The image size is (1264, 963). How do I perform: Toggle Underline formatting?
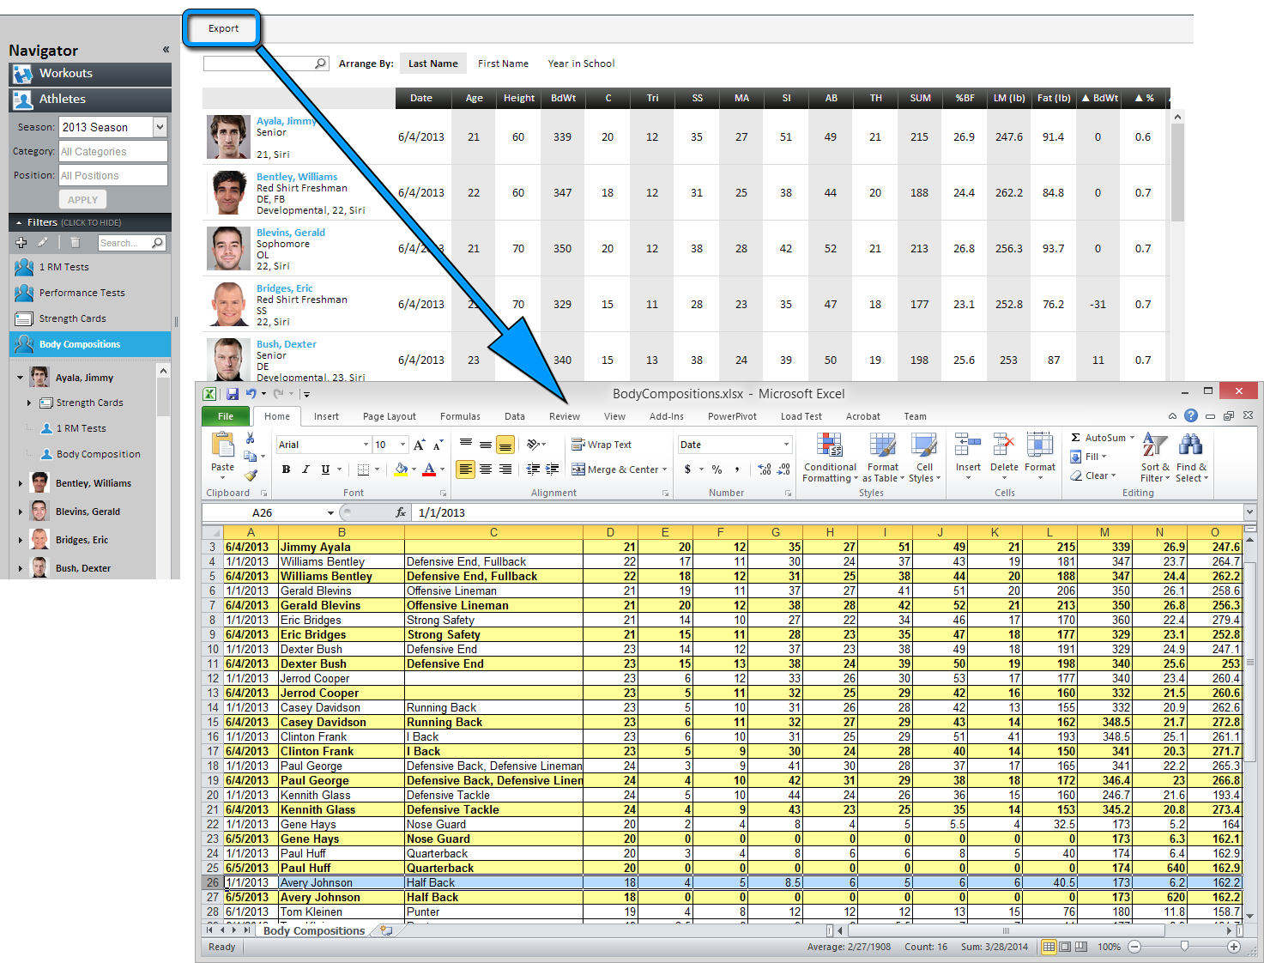pyautogui.click(x=325, y=469)
